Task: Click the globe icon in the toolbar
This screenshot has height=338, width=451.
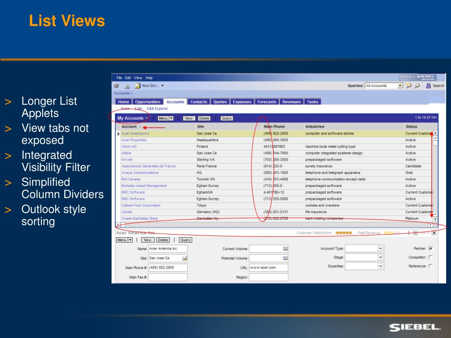Action: pos(116,86)
